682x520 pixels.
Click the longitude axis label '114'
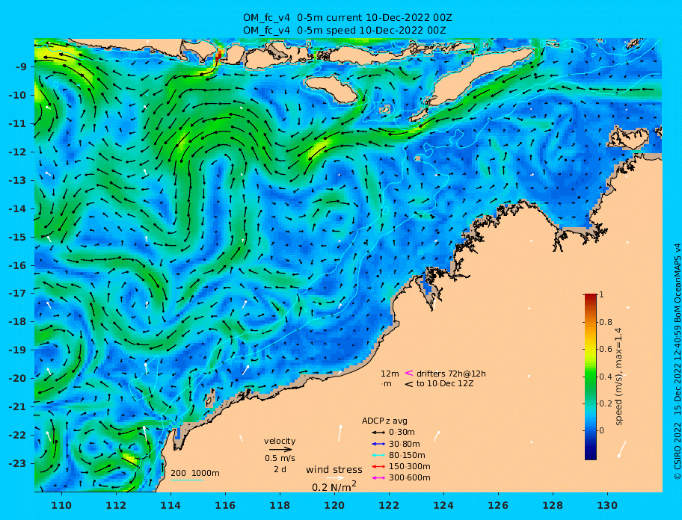(x=170, y=505)
